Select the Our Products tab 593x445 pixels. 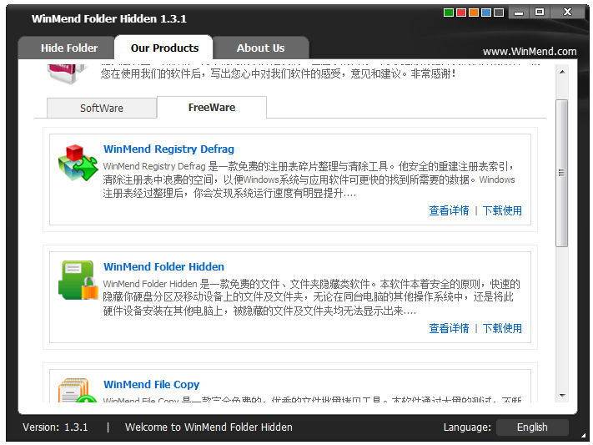click(x=164, y=48)
